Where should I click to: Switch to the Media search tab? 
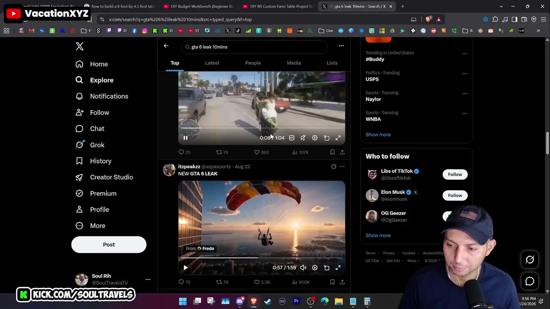click(294, 63)
